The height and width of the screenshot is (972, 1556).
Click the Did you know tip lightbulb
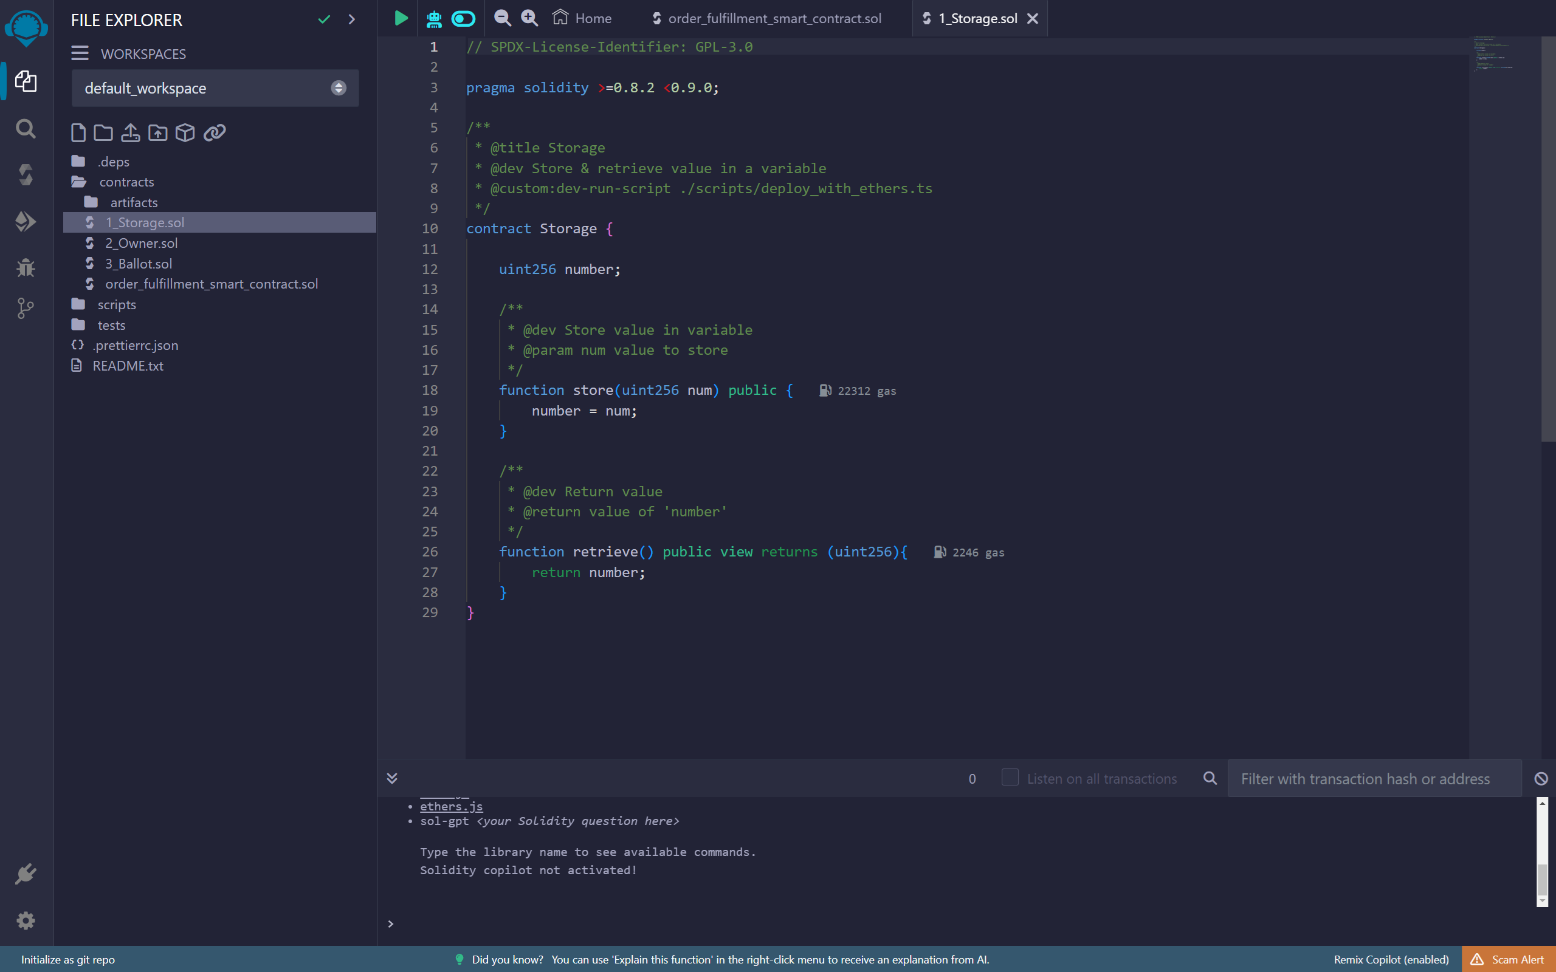[x=459, y=959]
